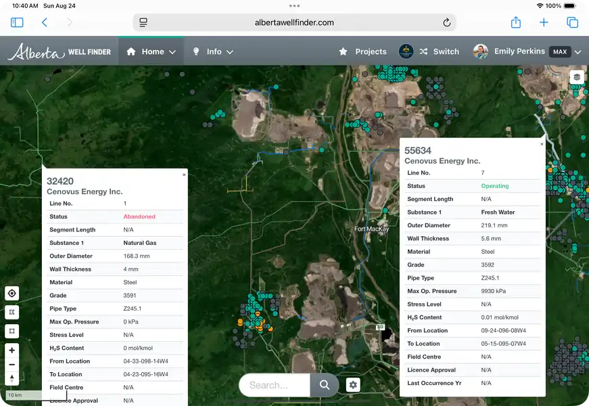Click the 32420 licence title

coord(60,181)
